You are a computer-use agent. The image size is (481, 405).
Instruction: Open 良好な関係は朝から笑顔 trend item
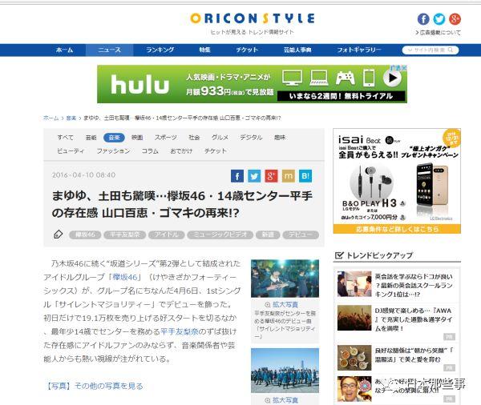pyautogui.click(x=414, y=355)
